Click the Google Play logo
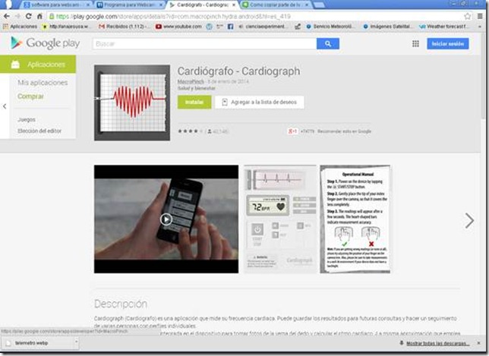This screenshot has height=356, width=489. (x=44, y=43)
